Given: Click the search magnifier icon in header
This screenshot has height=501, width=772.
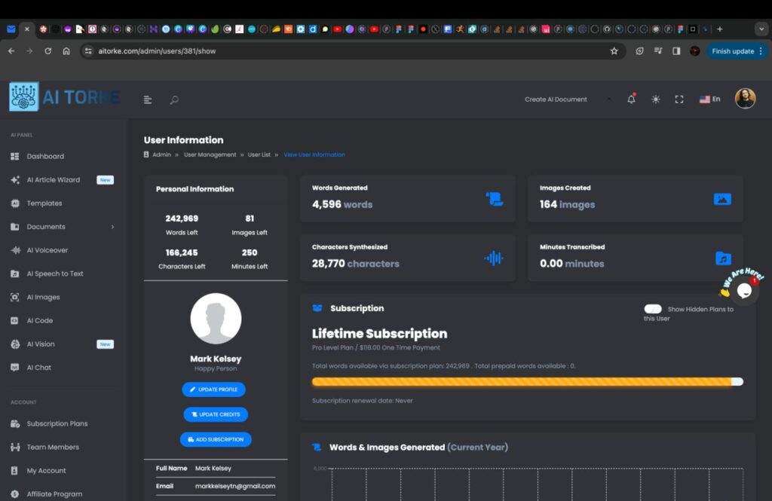Looking at the screenshot, I should [x=174, y=100].
